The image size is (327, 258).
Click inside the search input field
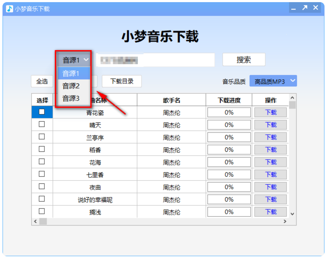[155, 59]
